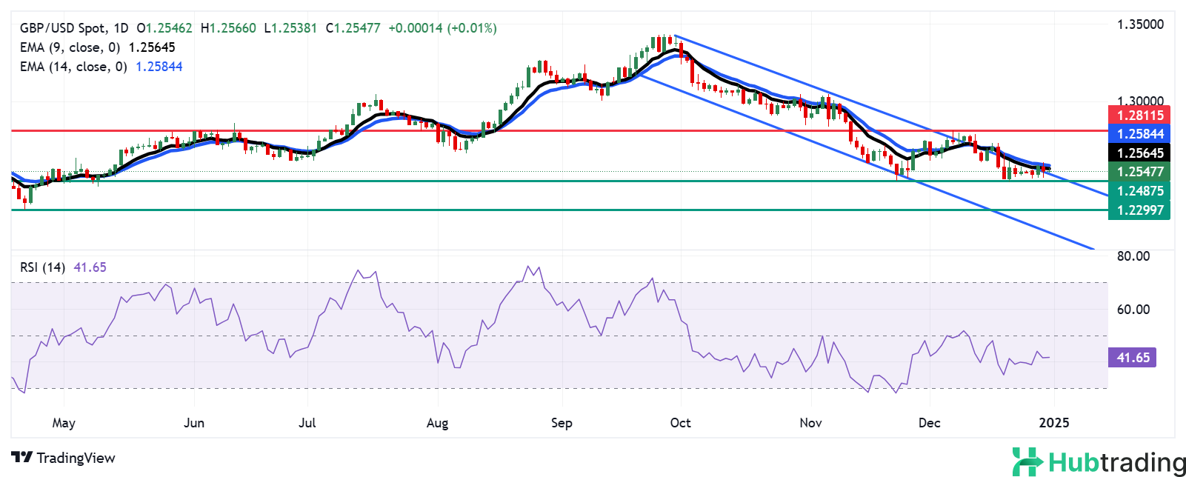1186x477 pixels.
Task: Click the purple 41.65 RSI value tag
Action: [1133, 358]
